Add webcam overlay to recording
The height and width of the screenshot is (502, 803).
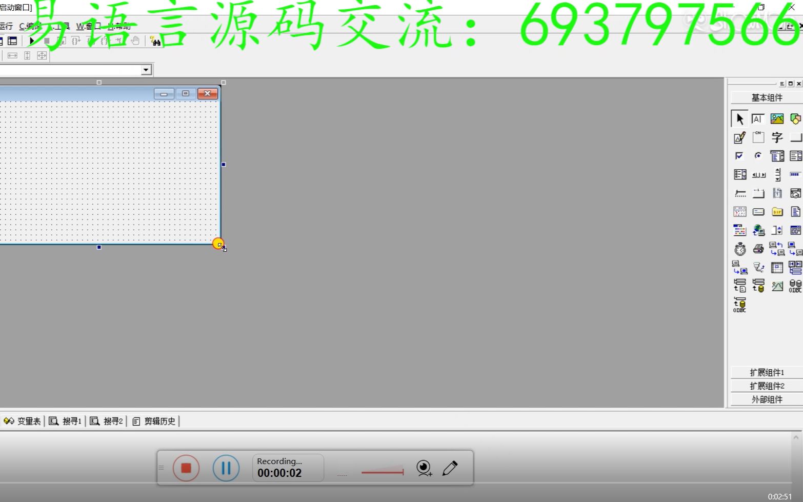(x=424, y=468)
